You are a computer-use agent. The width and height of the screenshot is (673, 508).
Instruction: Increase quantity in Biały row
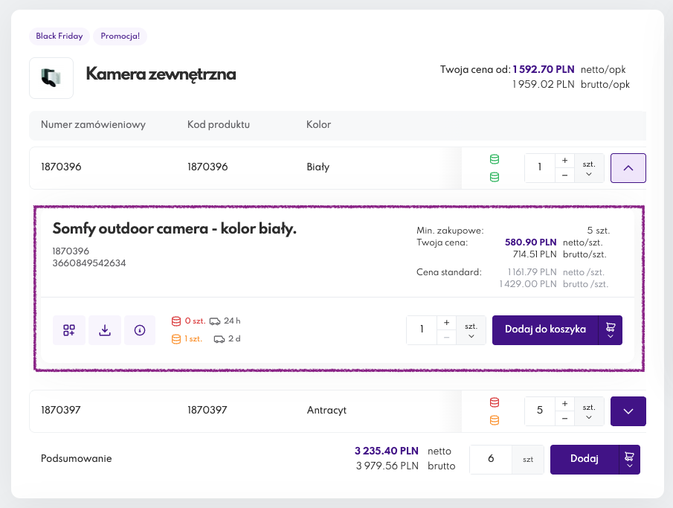point(565,161)
